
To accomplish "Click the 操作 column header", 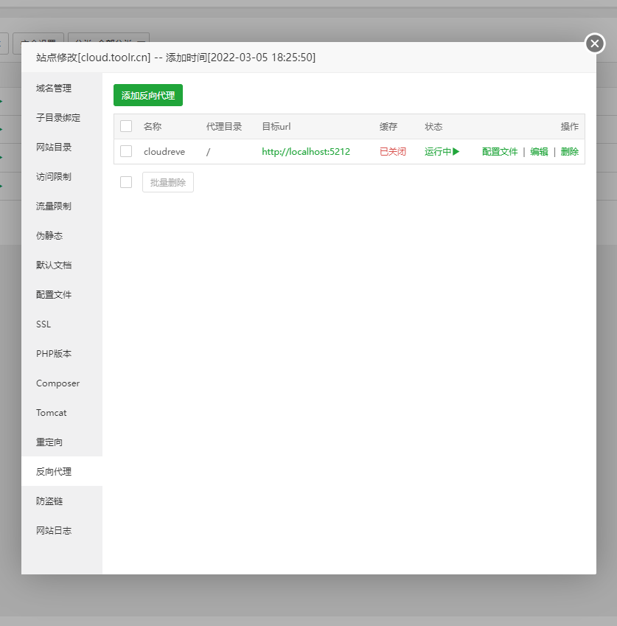I will pos(570,127).
